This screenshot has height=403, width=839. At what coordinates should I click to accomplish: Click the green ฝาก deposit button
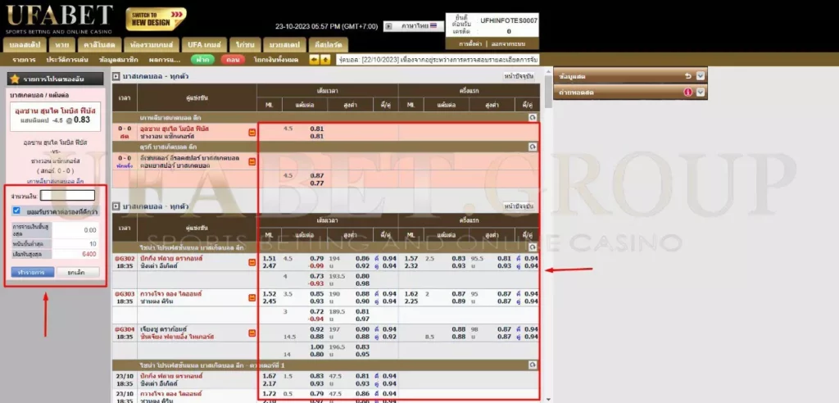pos(202,60)
